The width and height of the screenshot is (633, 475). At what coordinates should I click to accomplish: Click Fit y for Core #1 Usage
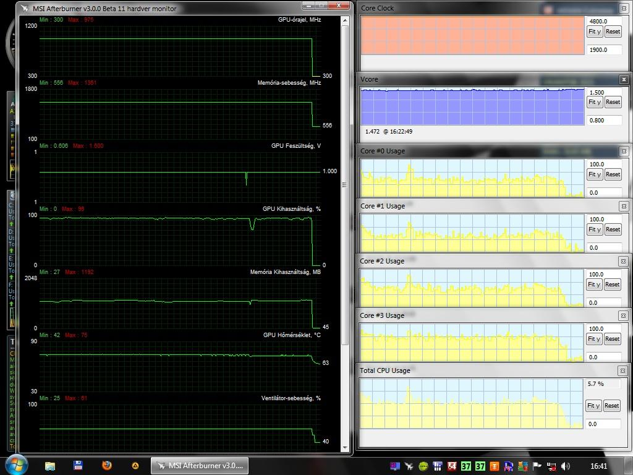tap(595, 229)
